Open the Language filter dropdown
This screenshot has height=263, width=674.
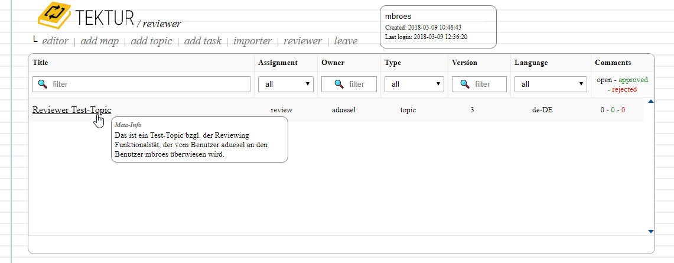(550, 85)
